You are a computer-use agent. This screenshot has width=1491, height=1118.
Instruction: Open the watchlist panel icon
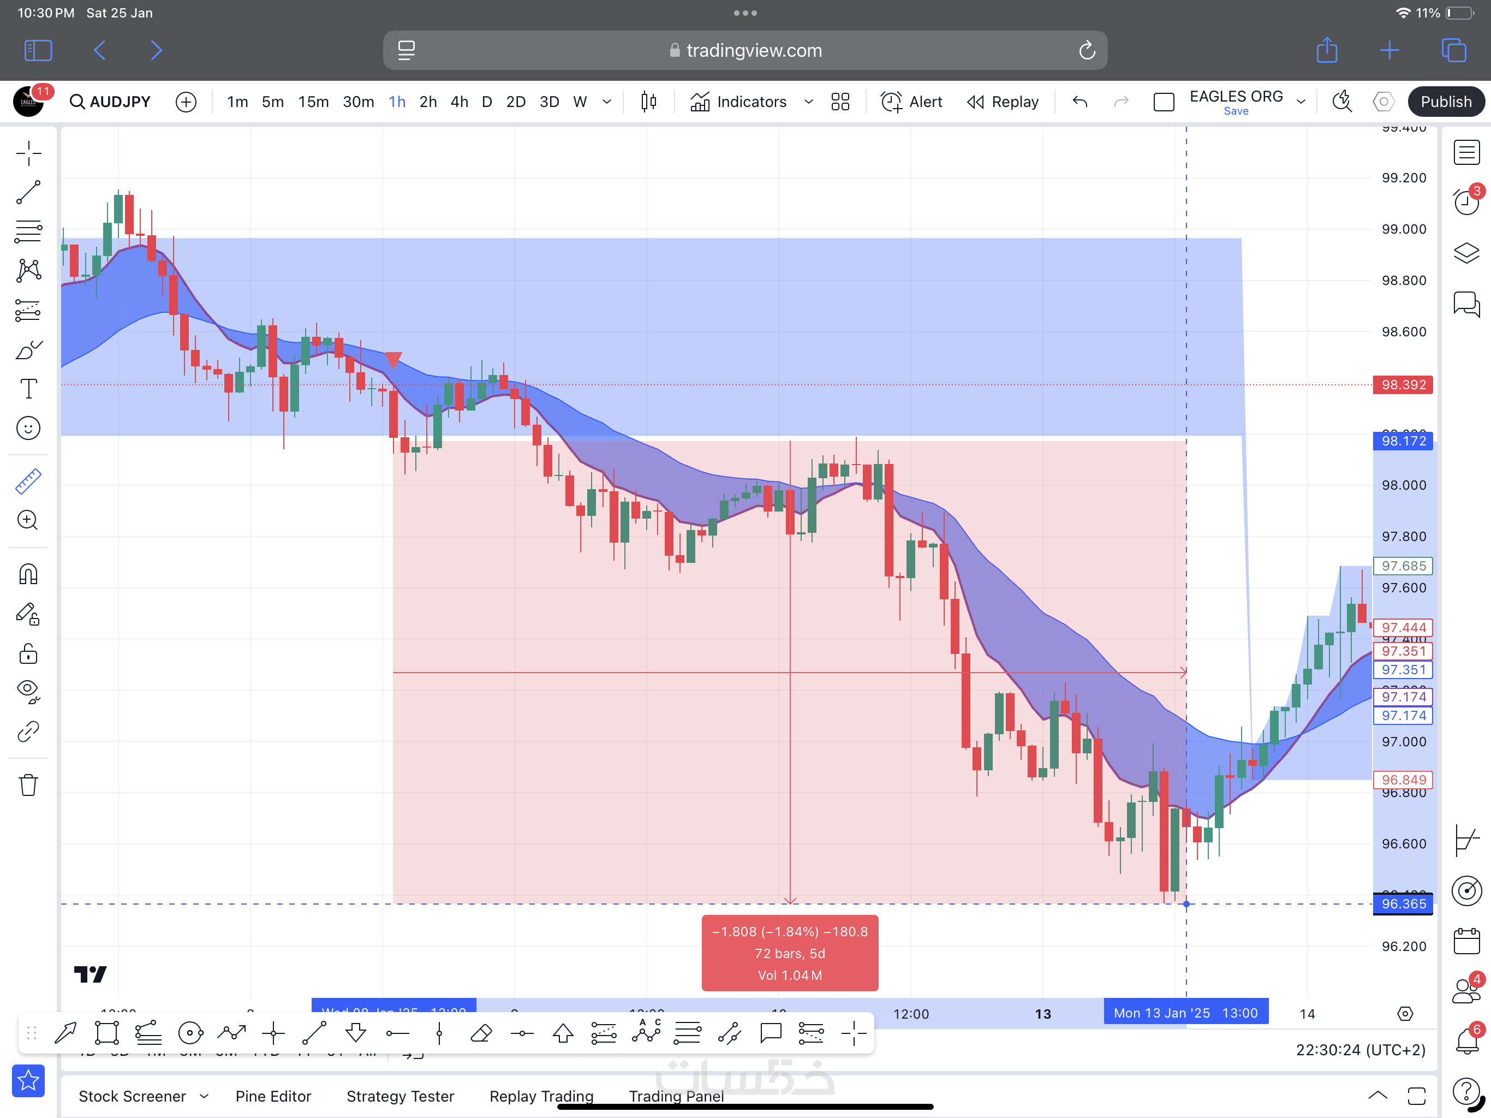point(1466,152)
